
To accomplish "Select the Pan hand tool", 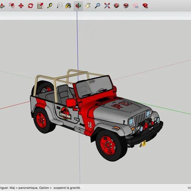I will (x=88, y=6).
